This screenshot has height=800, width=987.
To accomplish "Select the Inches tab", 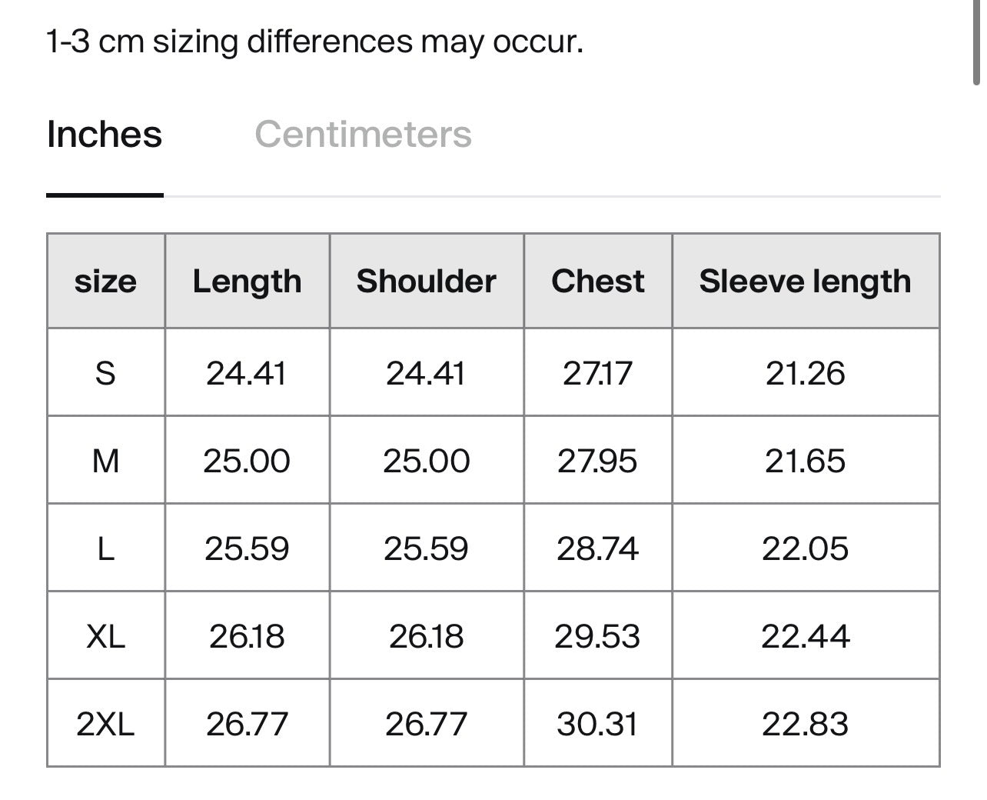I will coord(105,135).
